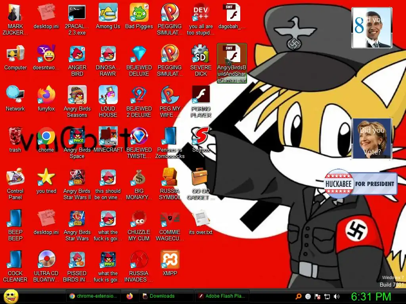Open the BEEP BEEP shortcut

pos(15,225)
